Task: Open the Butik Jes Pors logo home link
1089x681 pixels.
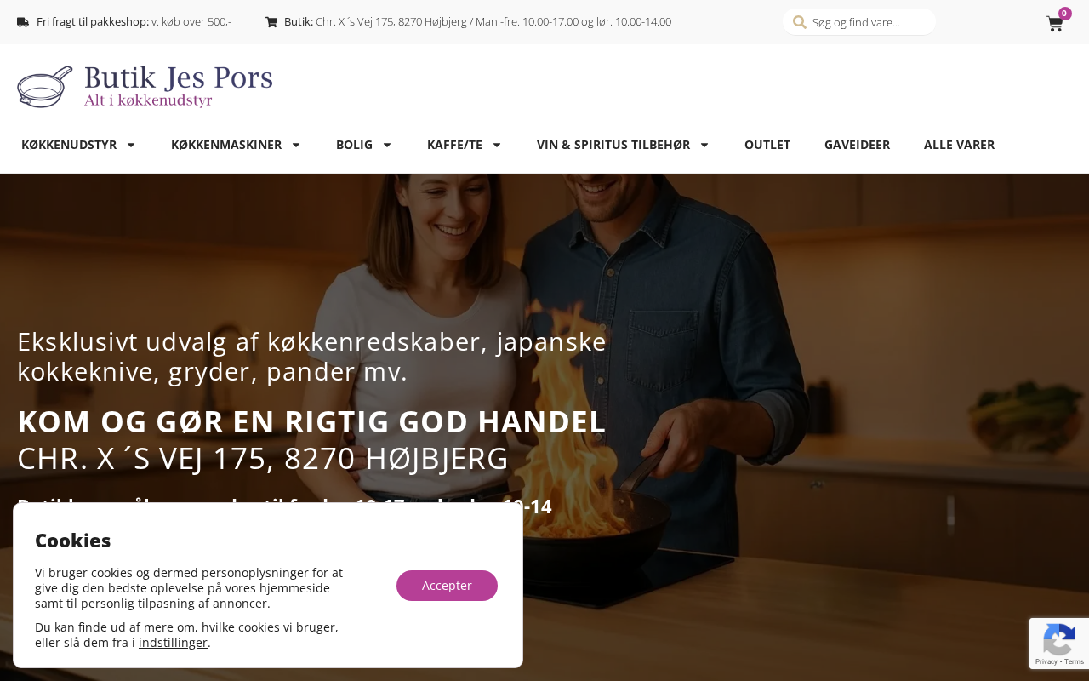Action: 145,87
